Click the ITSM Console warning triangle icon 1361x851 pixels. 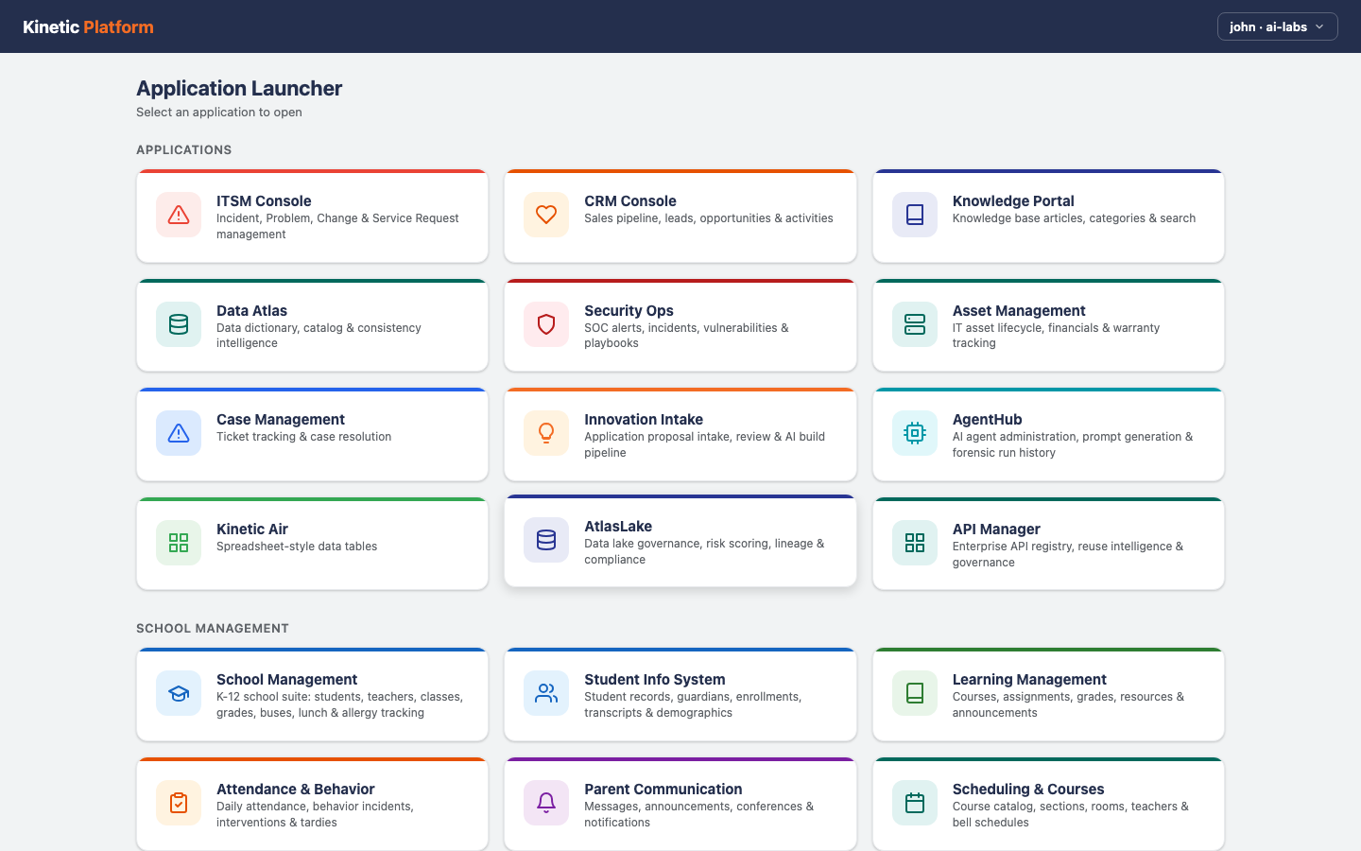coord(179,215)
